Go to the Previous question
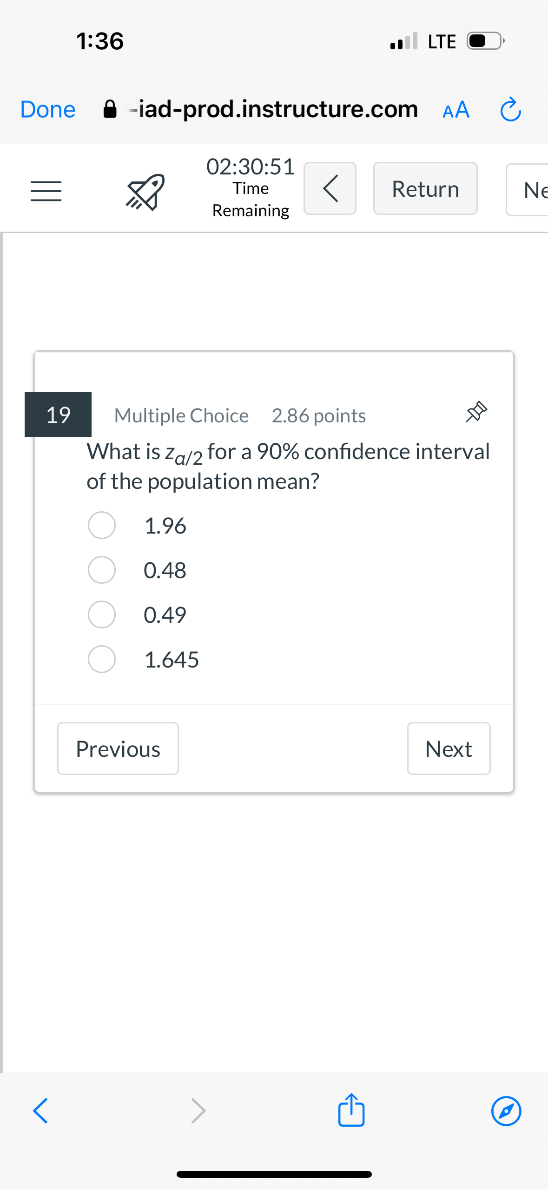The height and width of the screenshot is (1189, 548). pyautogui.click(x=118, y=748)
